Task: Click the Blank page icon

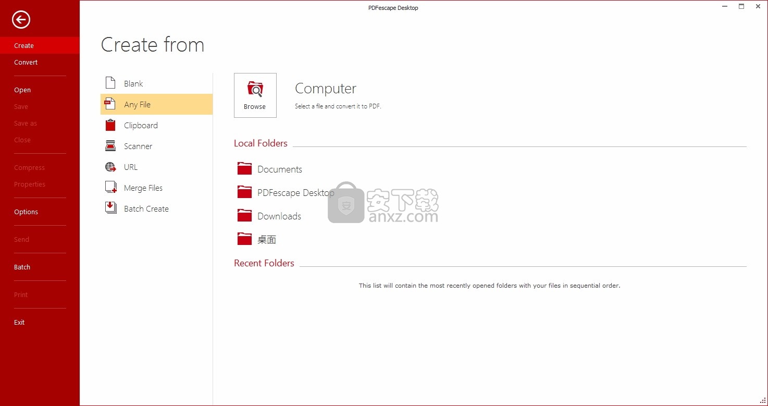Action: pyautogui.click(x=110, y=83)
